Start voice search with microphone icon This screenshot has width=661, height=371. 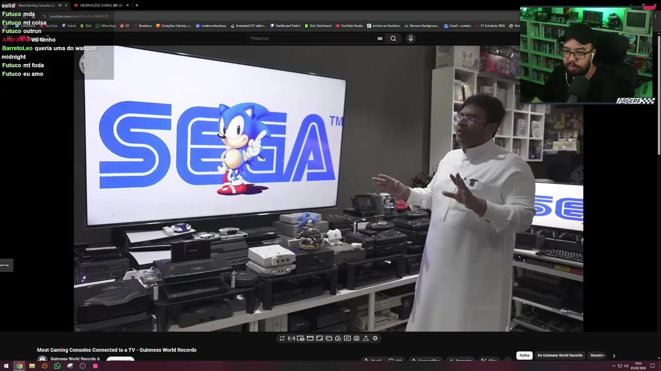pos(411,38)
